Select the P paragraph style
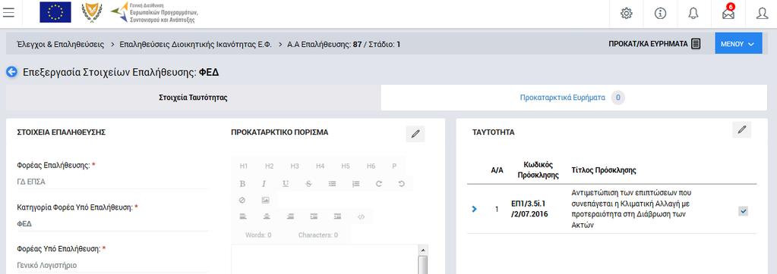This screenshot has height=274, width=777. tap(394, 167)
